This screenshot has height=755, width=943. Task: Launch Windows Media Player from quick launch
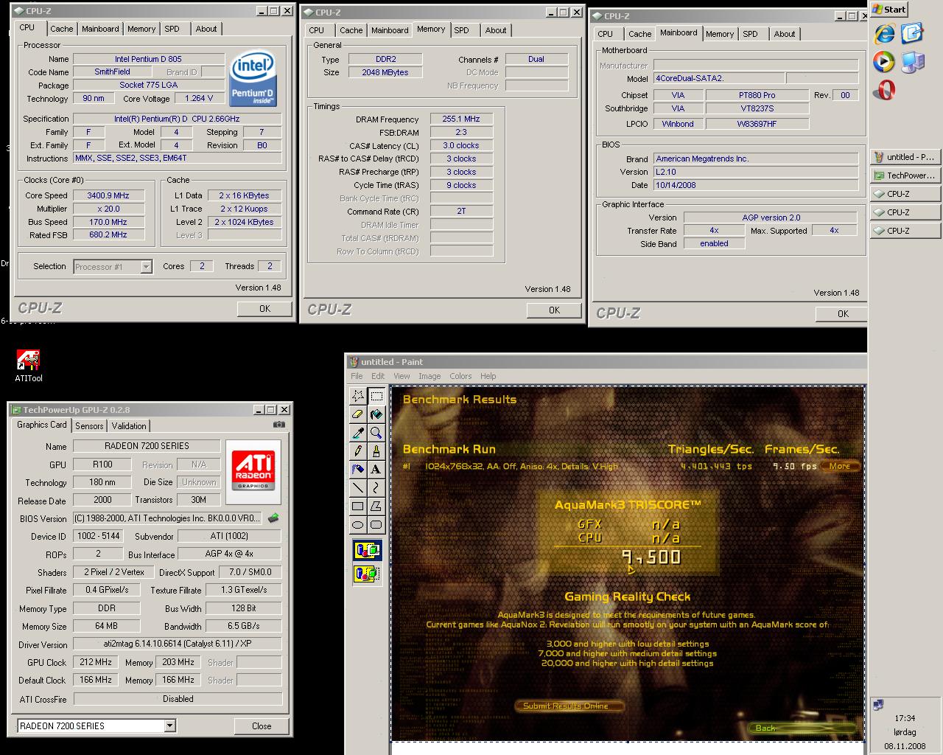884,61
